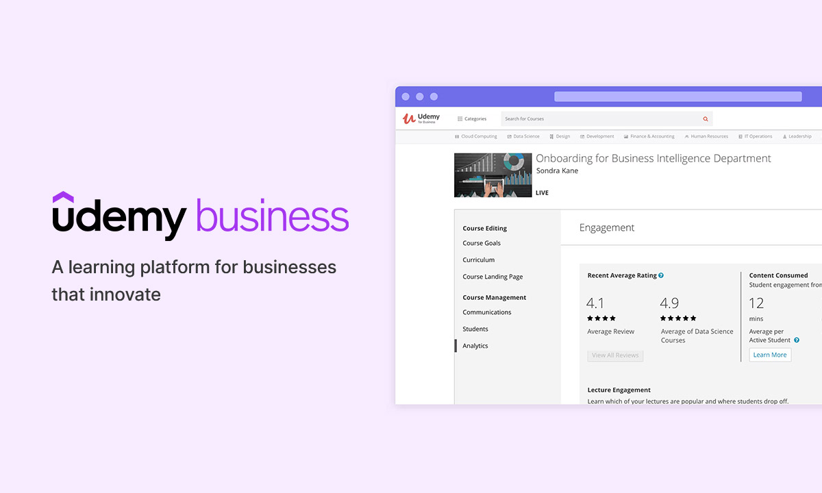Click the Course Management section header
The image size is (822, 493).
click(x=495, y=298)
